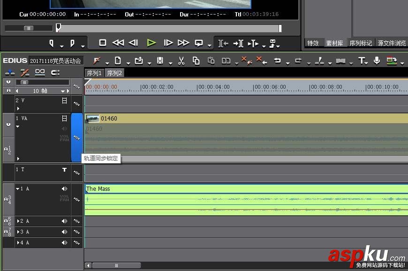Replace clip icon in toolbar

click(x=226, y=61)
